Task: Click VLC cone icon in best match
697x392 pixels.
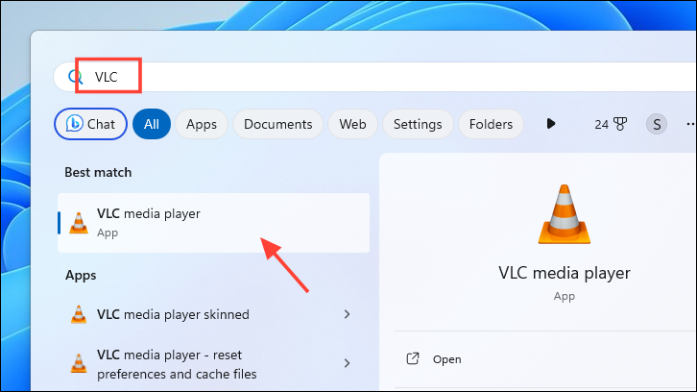Action: 79,223
